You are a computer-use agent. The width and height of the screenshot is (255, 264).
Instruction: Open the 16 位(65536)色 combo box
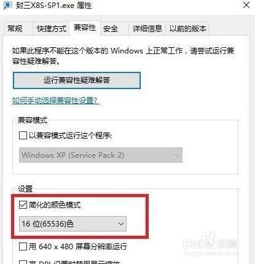point(73,224)
